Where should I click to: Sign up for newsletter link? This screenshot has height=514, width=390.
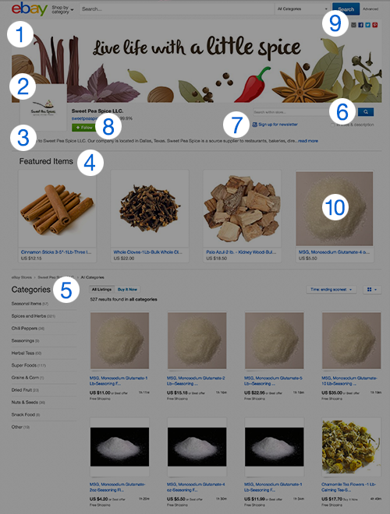tap(275, 125)
